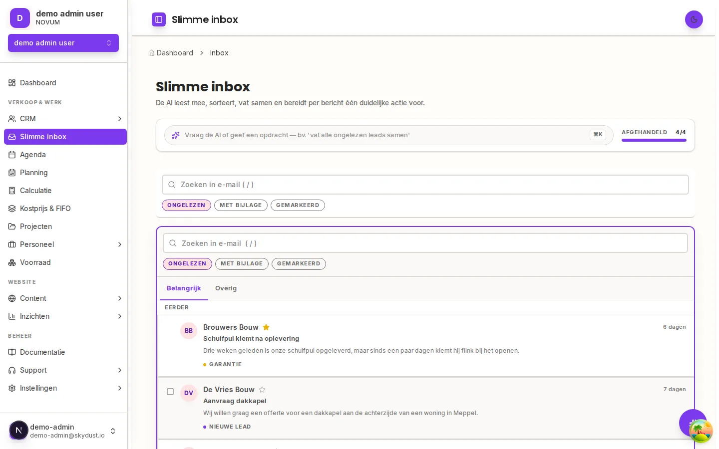Toggle the lower ONGELEZEN filter chip
This screenshot has width=719, height=449.
187,263
